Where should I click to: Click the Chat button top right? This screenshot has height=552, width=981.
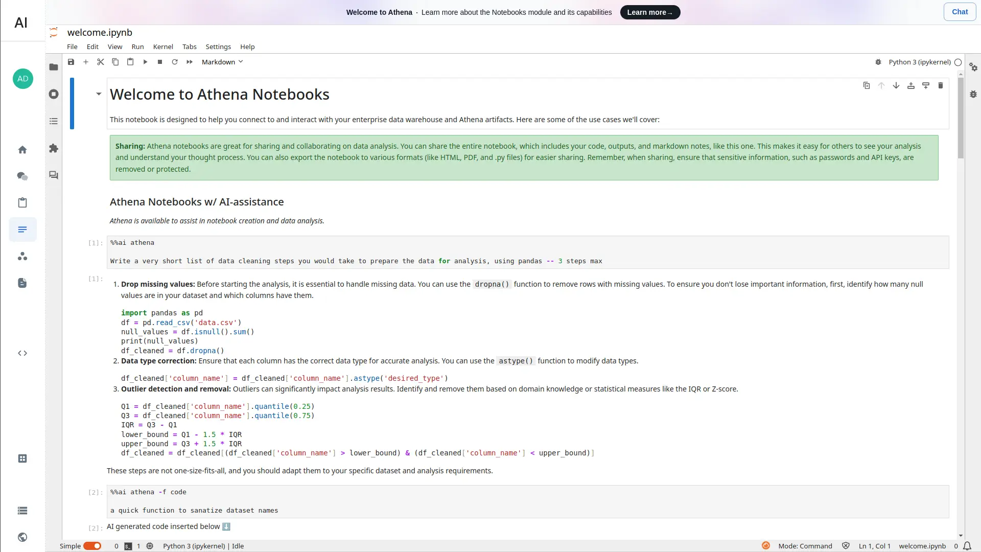[960, 11]
